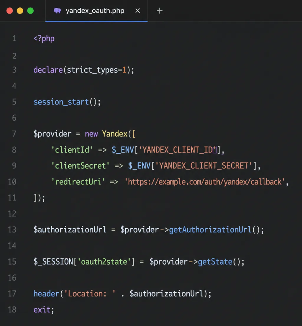302x326 pixels.
Task: Click $authorizationUrl on line 17
Action: pyautogui.click(x=166, y=294)
